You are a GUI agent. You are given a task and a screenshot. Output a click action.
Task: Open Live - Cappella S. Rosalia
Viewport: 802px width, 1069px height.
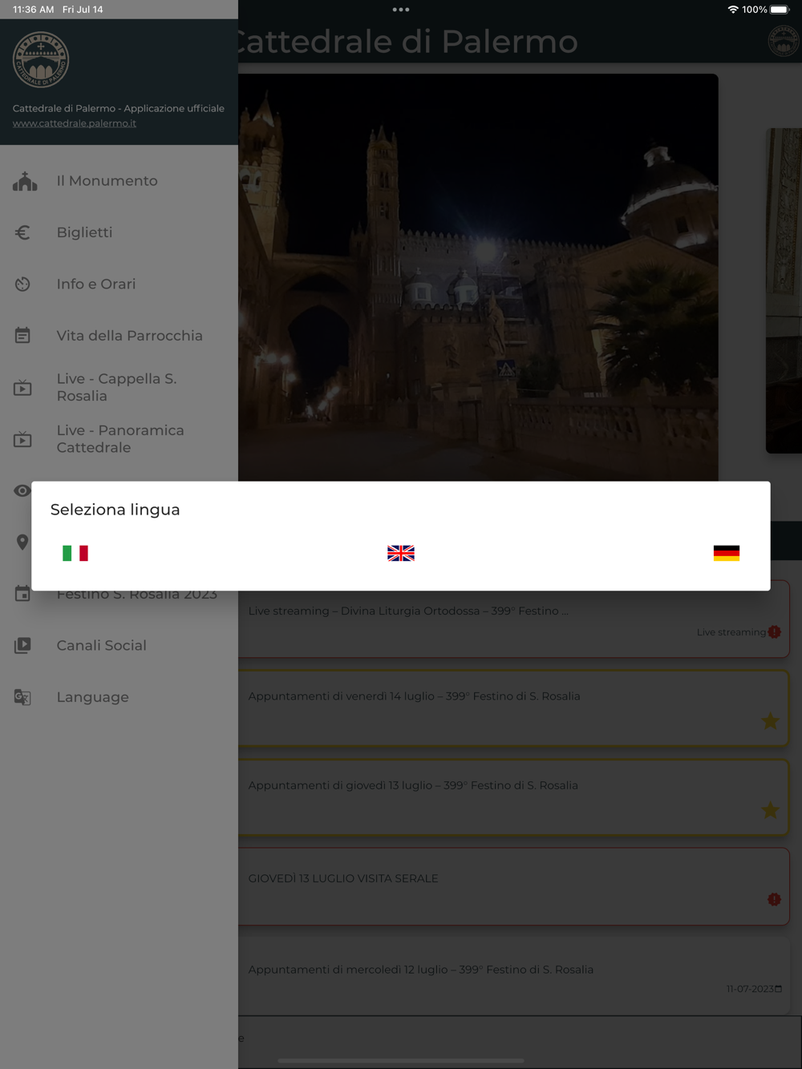pyautogui.click(x=119, y=387)
